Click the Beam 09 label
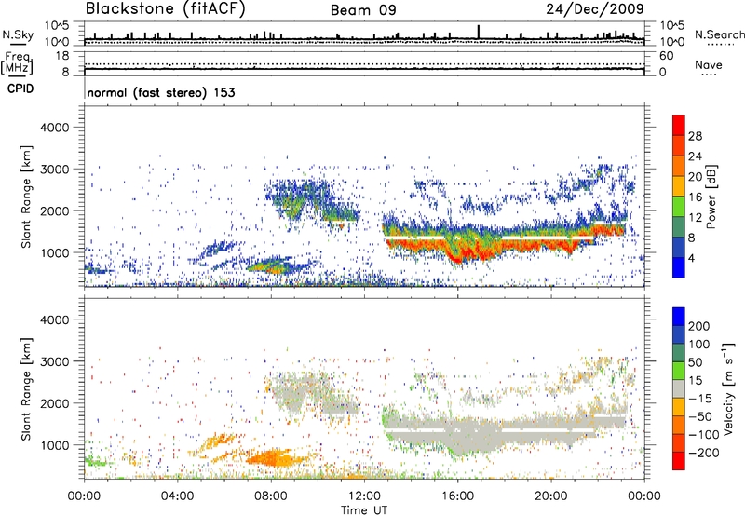This screenshot has height=516, width=745. [363, 10]
